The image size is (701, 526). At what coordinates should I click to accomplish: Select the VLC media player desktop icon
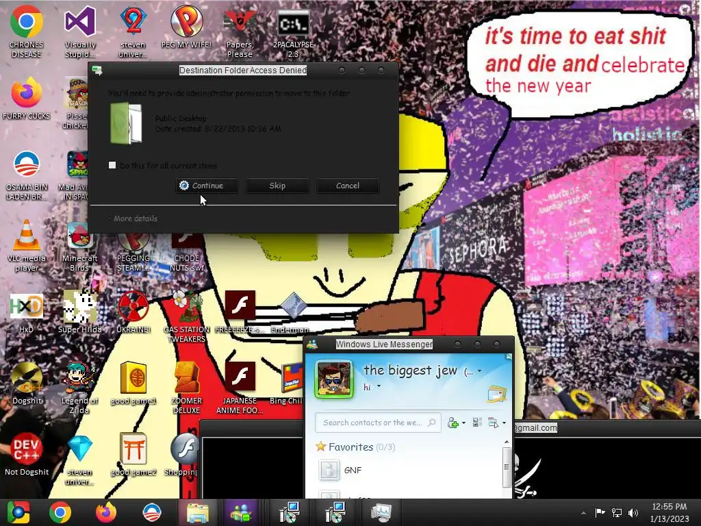(x=27, y=246)
